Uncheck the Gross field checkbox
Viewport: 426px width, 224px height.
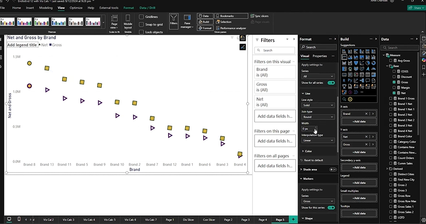[x=394, y=82]
